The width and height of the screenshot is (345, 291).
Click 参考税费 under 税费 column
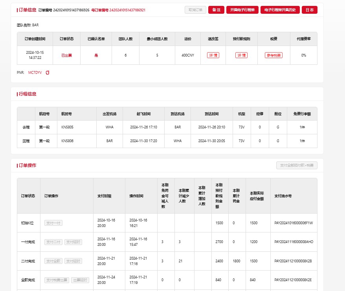click(273, 55)
